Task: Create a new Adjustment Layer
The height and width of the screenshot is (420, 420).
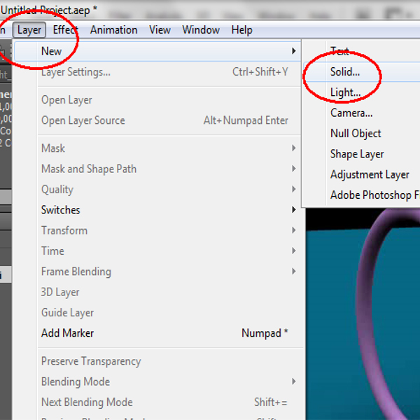Action: 370,174
